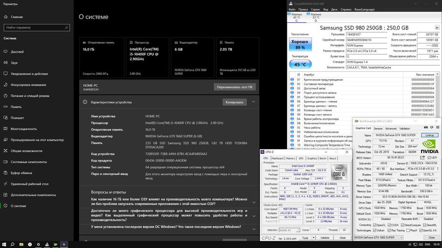Click the next disk arrow in CrystalDiskInfo

(437, 27)
